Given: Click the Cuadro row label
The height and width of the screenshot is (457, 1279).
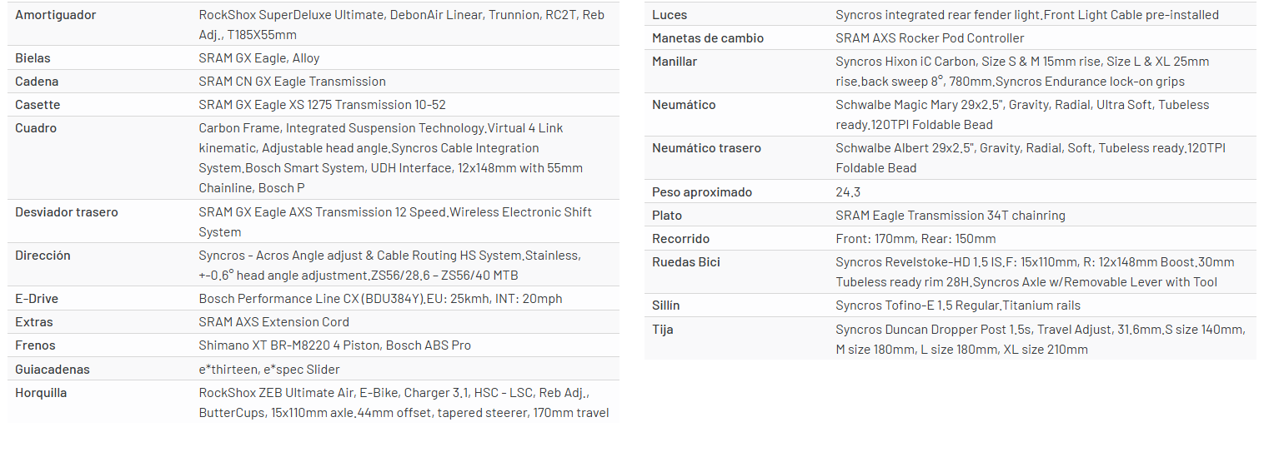Looking at the screenshot, I should click(36, 128).
